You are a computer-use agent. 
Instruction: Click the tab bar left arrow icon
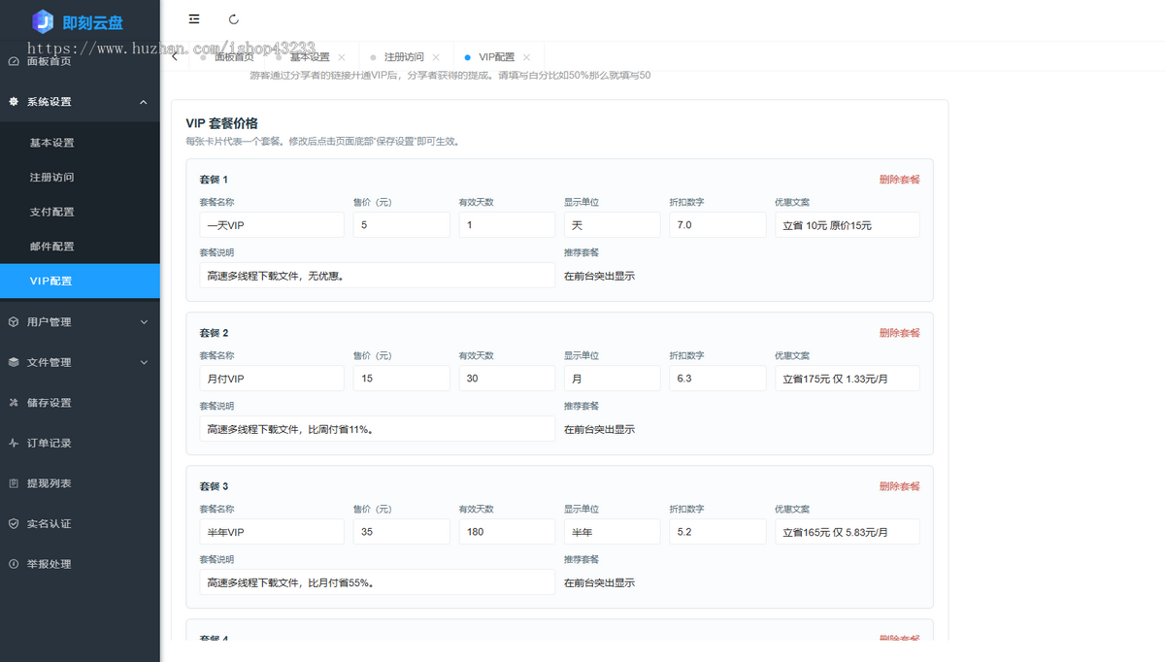(175, 57)
